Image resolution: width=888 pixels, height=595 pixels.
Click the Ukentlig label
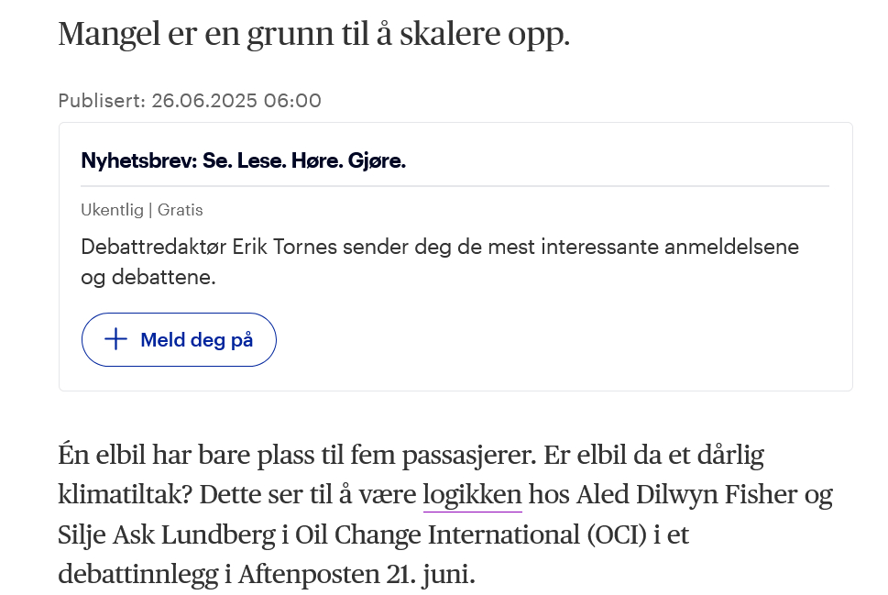(x=113, y=210)
